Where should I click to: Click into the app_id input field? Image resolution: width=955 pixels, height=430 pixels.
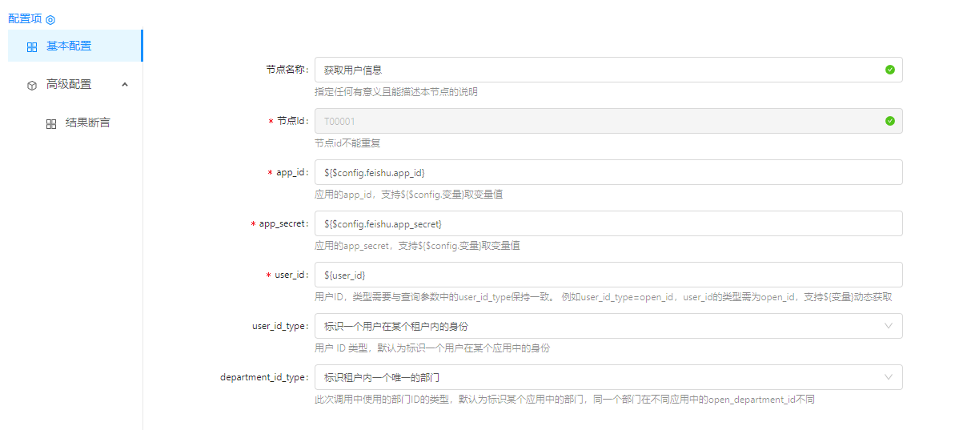click(608, 172)
